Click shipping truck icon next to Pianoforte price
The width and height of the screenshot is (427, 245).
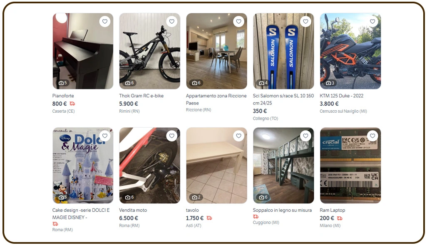pos(72,104)
